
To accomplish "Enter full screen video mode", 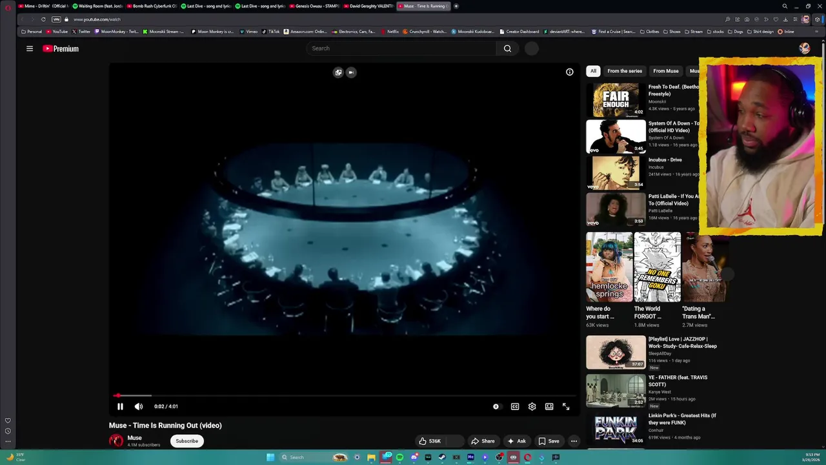I will (x=566, y=406).
